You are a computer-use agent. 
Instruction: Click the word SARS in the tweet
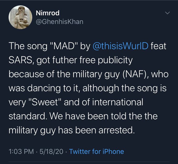point(20,60)
